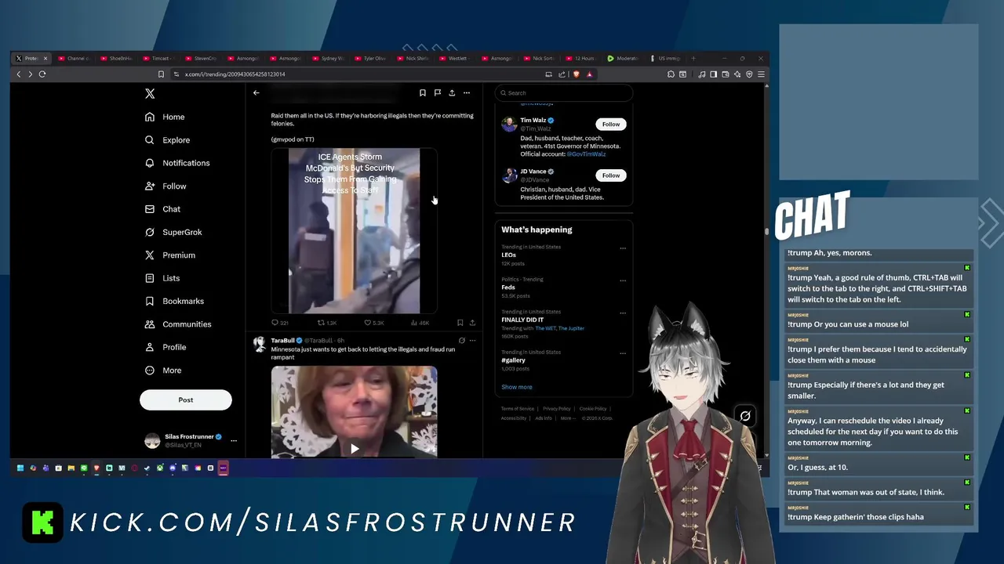Screen dimensions: 1004x564
Task: Open Xbox app from the taskbar
Action: [160, 468]
